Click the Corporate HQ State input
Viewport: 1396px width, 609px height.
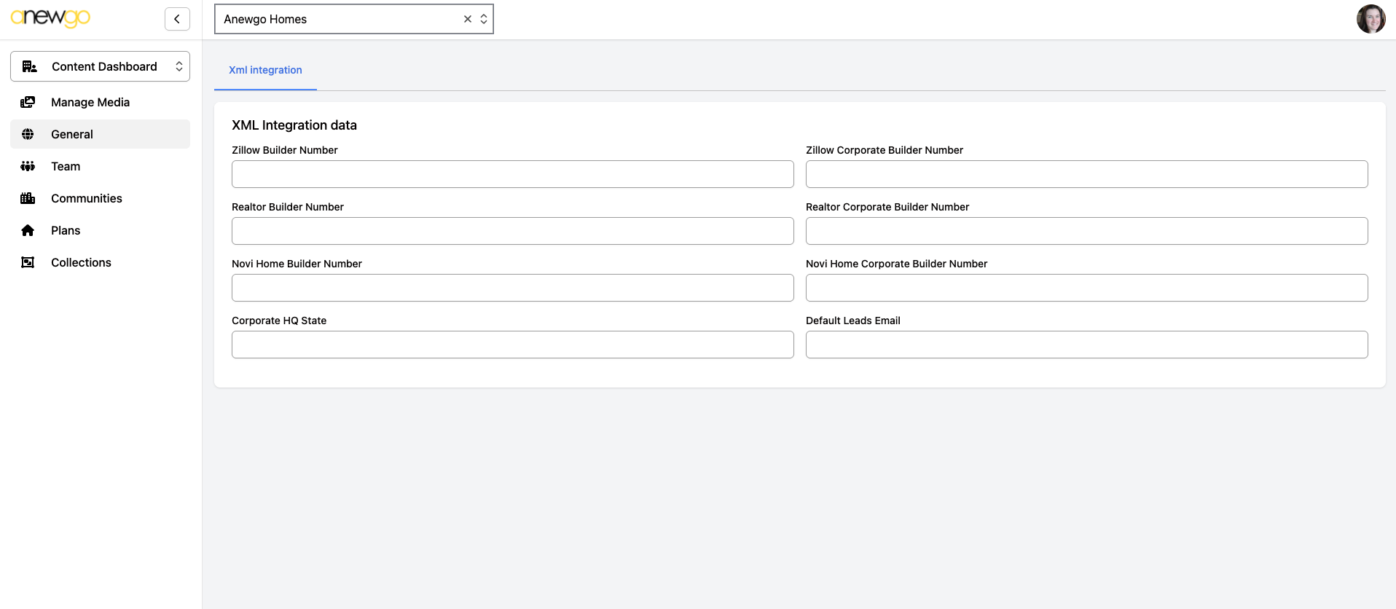(x=512, y=345)
